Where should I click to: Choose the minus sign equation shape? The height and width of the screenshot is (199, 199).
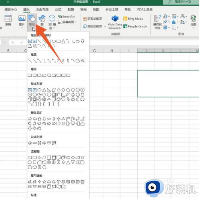35,143
